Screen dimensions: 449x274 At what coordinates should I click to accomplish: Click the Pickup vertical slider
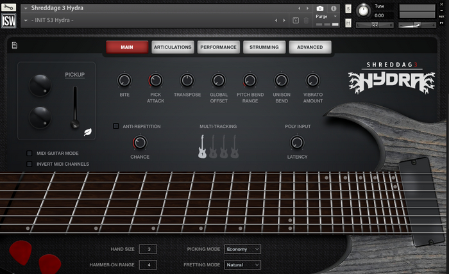coord(75,106)
